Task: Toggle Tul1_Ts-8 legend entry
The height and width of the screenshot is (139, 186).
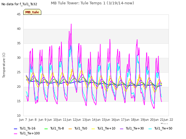Action: point(54,129)
